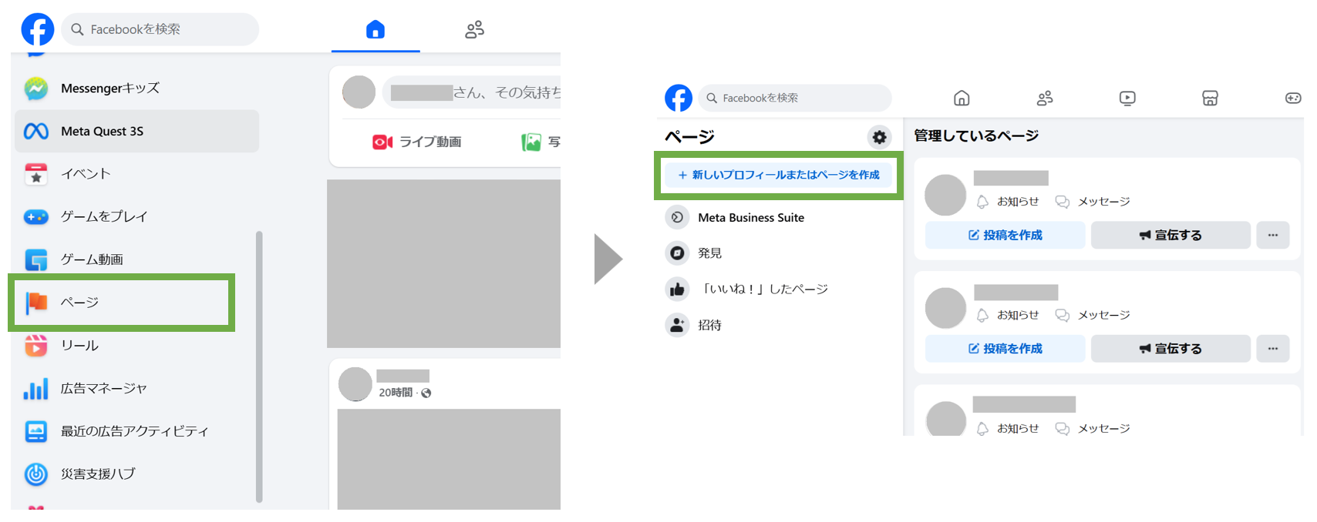Open the more options menu of second page
Viewport: 1317px width, 522px height.
[x=1273, y=349]
